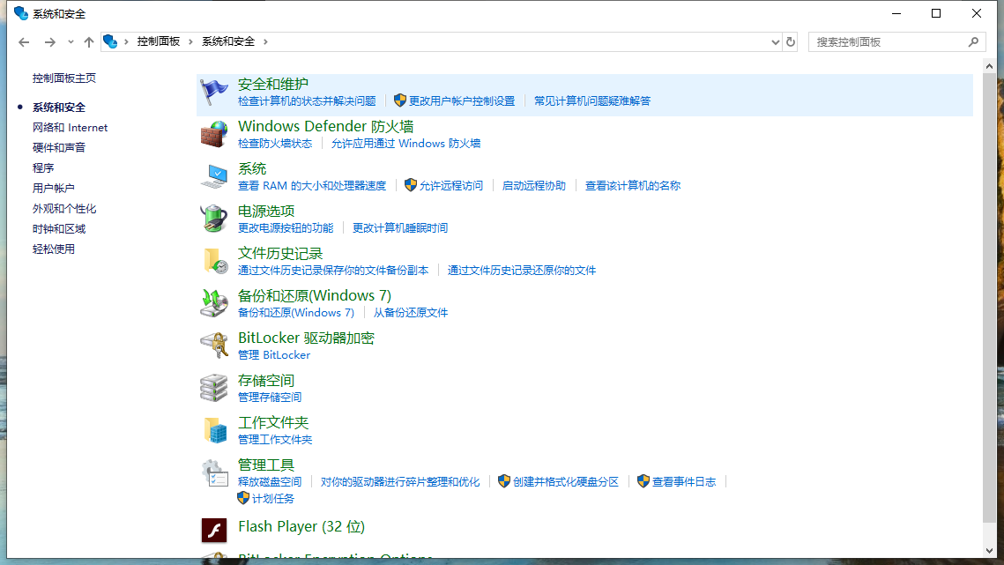
Task: Click 检查防火墙状态 link
Action: [275, 144]
